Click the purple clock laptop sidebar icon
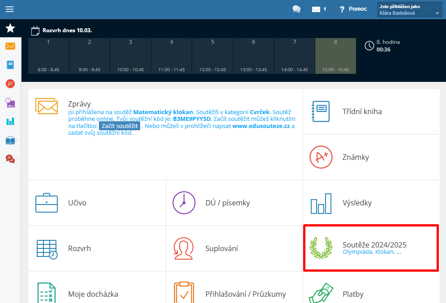This screenshot has width=446, height=303. [10, 102]
